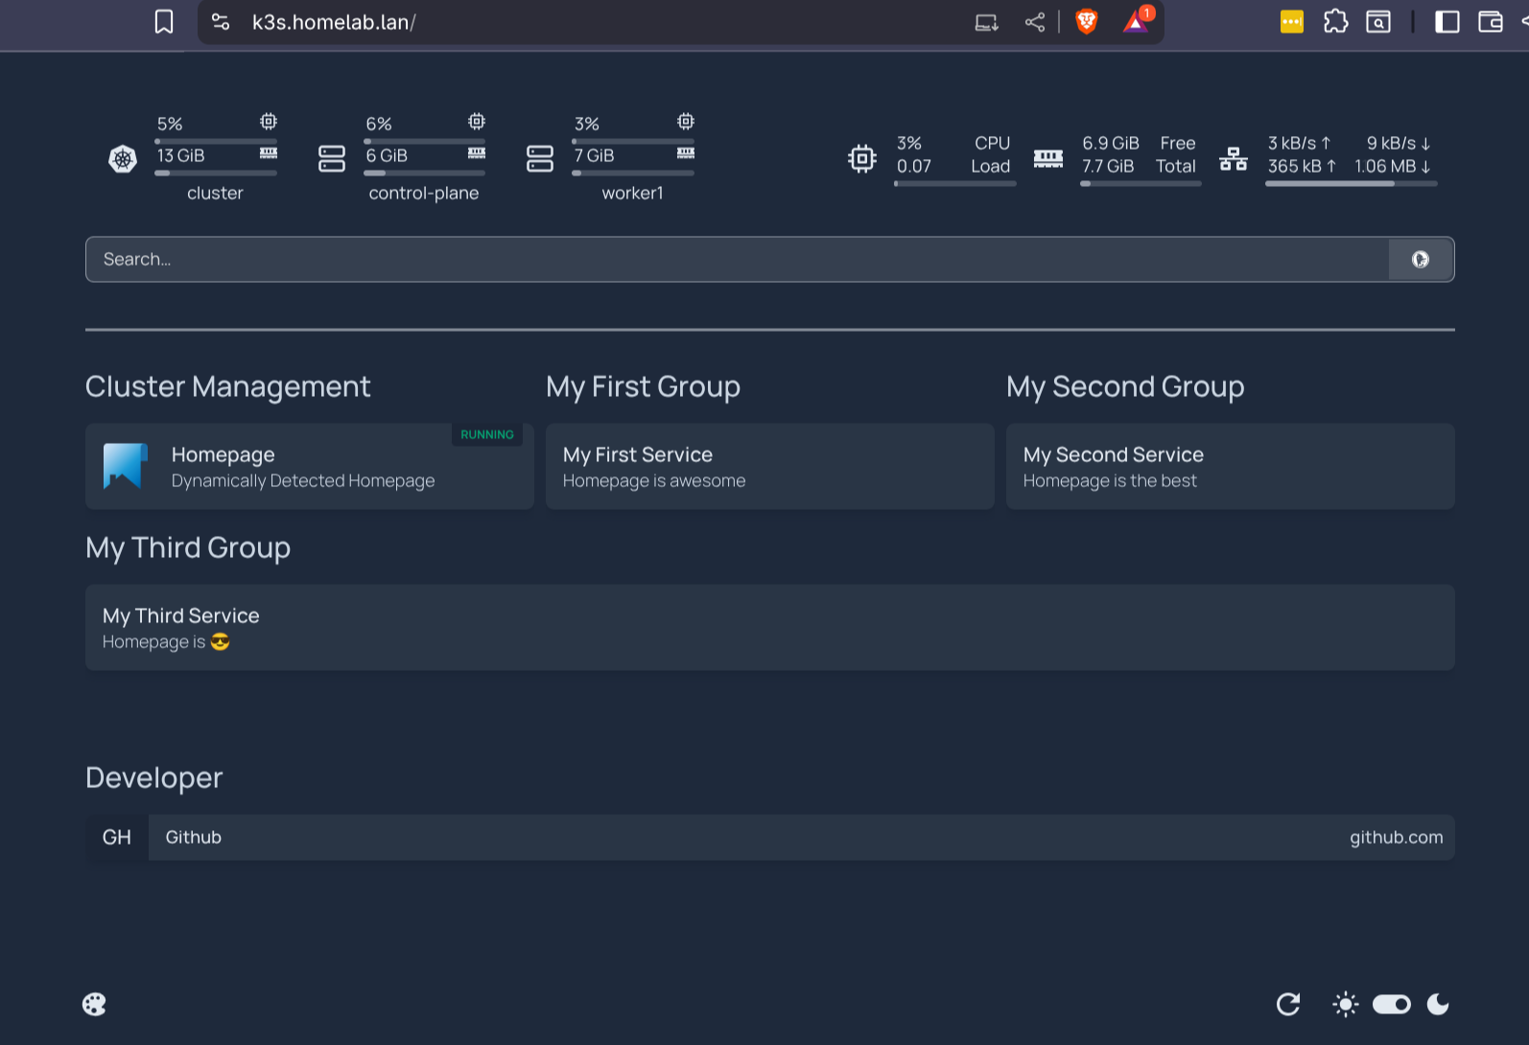Collapse the My Third Group heading

click(x=188, y=547)
